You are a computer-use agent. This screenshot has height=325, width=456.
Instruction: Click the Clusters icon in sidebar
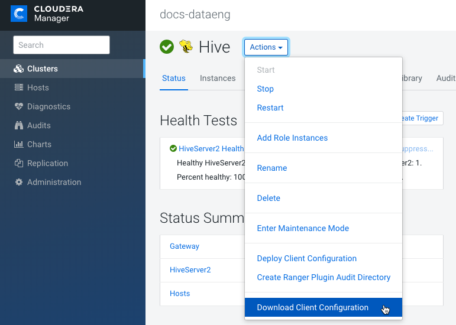tap(18, 69)
